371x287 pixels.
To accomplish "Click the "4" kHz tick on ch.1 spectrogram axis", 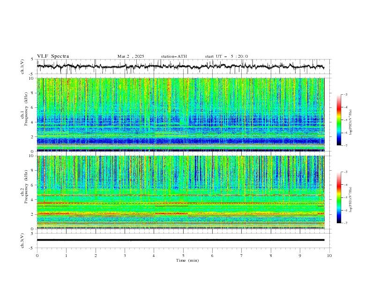I will [33, 122].
